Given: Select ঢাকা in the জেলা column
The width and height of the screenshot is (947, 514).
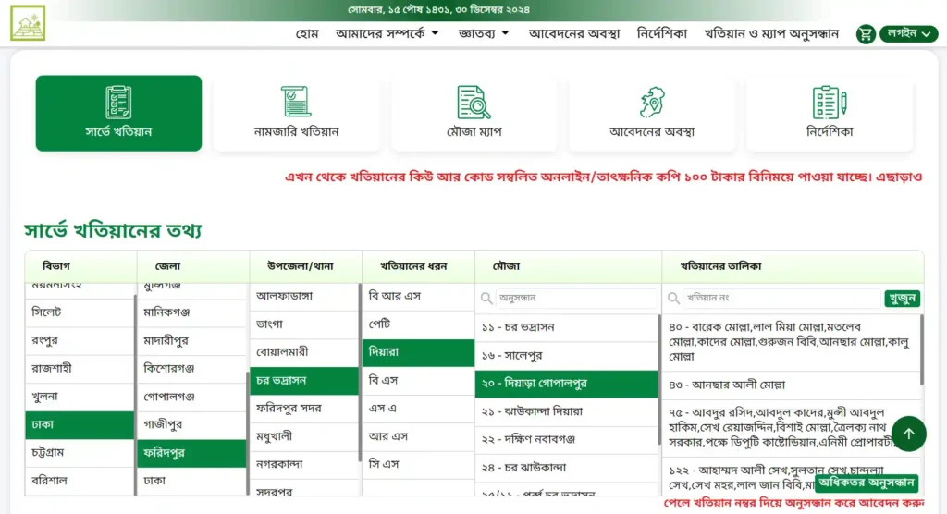Looking at the screenshot, I should pyautogui.click(x=191, y=481).
